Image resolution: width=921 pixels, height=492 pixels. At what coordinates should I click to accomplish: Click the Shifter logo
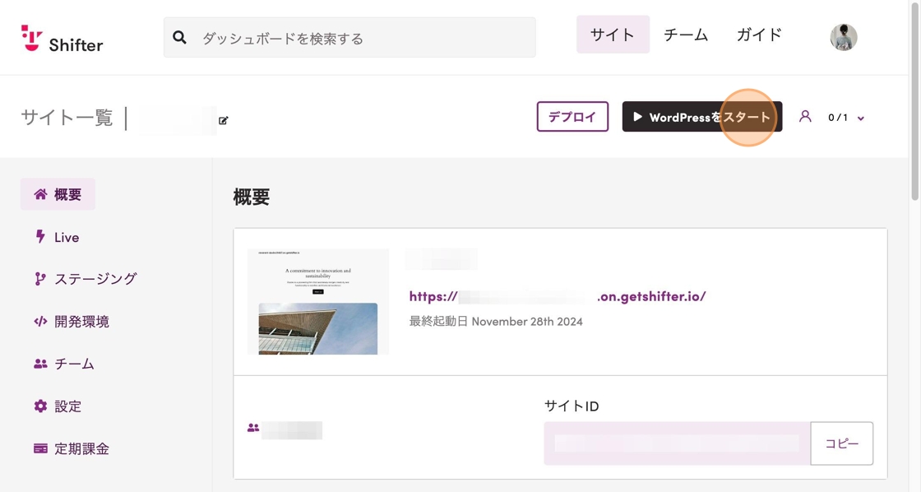[x=62, y=38]
